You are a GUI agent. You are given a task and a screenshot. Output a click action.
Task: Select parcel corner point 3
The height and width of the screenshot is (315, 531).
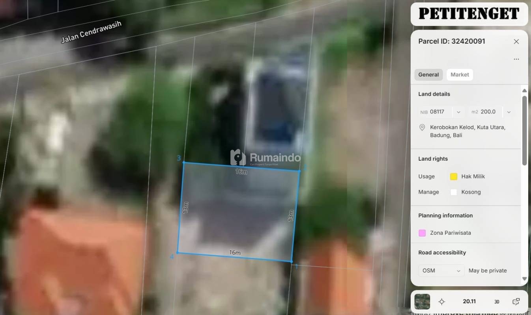(x=183, y=162)
